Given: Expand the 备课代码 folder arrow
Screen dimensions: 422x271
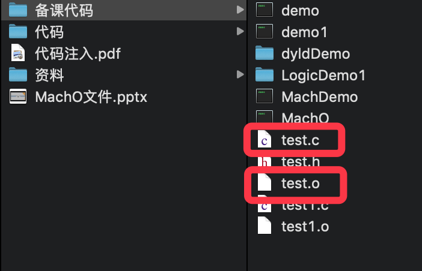Looking at the screenshot, I should tap(240, 10).
